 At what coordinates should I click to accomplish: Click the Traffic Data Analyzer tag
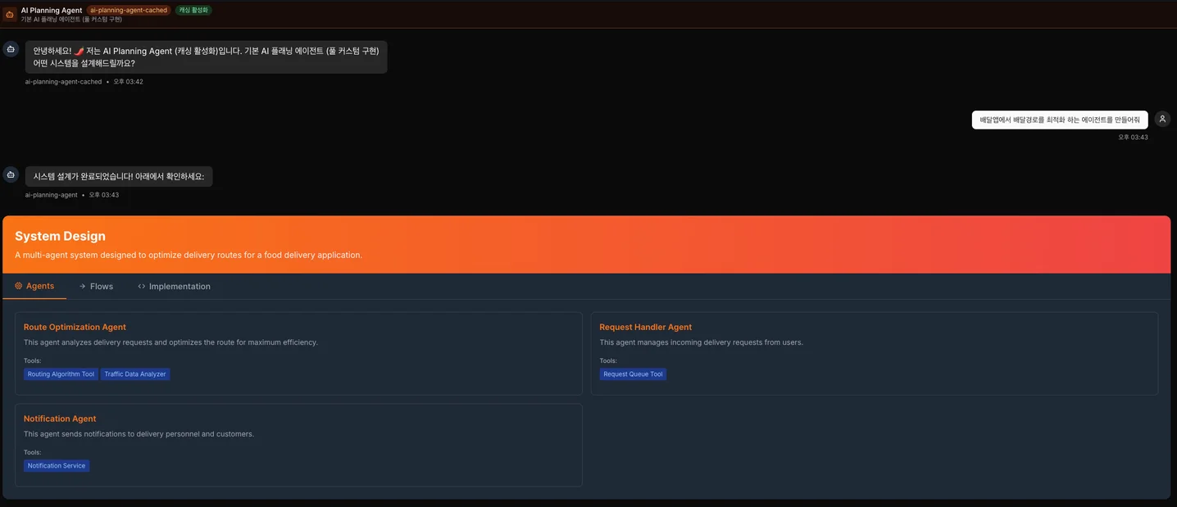(135, 374)
